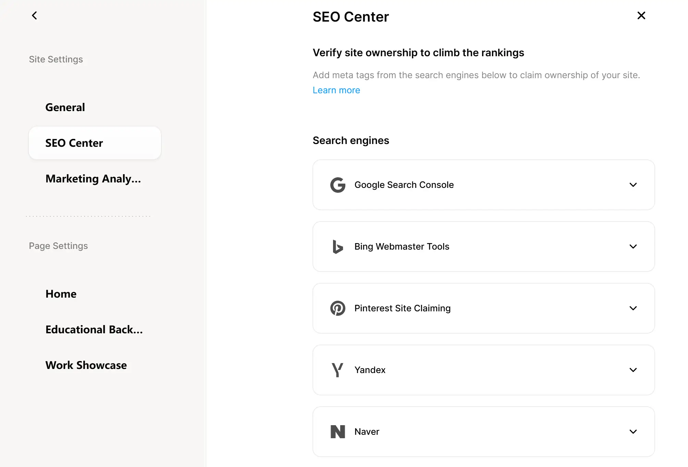Open Work Showcase page settings
This screenshot has width=688, height=467.
(x=86, y=365)
